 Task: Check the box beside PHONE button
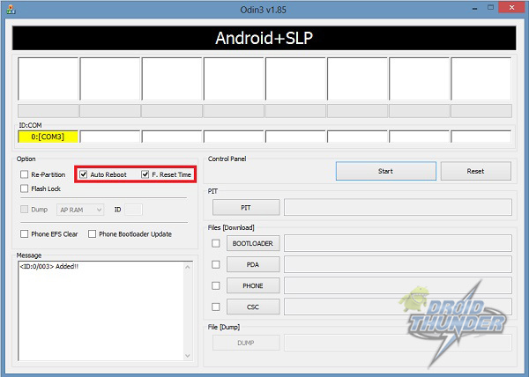click(x=216, y=285)
